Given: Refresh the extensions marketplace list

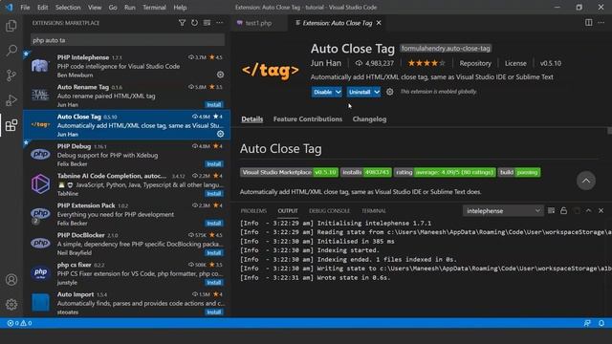Looking at the screenshot, I should 194,23.
